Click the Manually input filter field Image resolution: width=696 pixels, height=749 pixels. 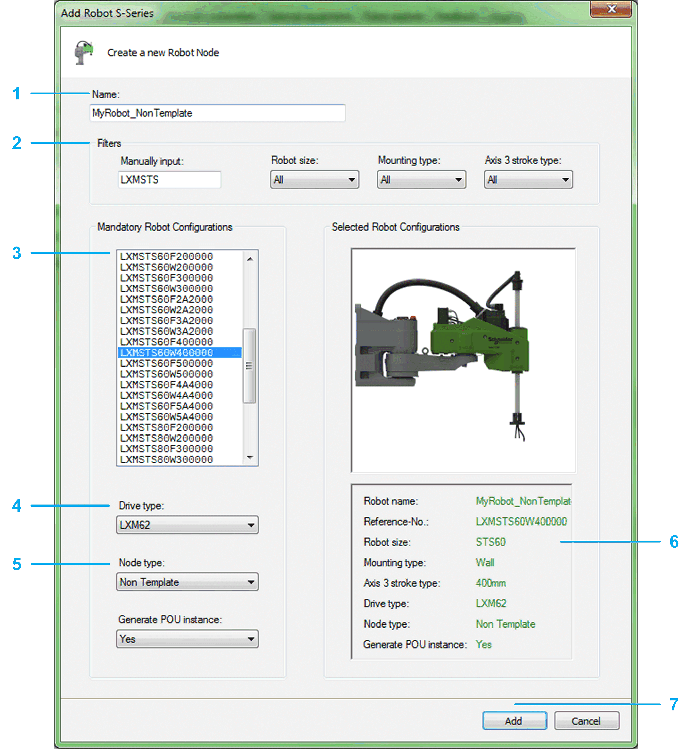169,180
